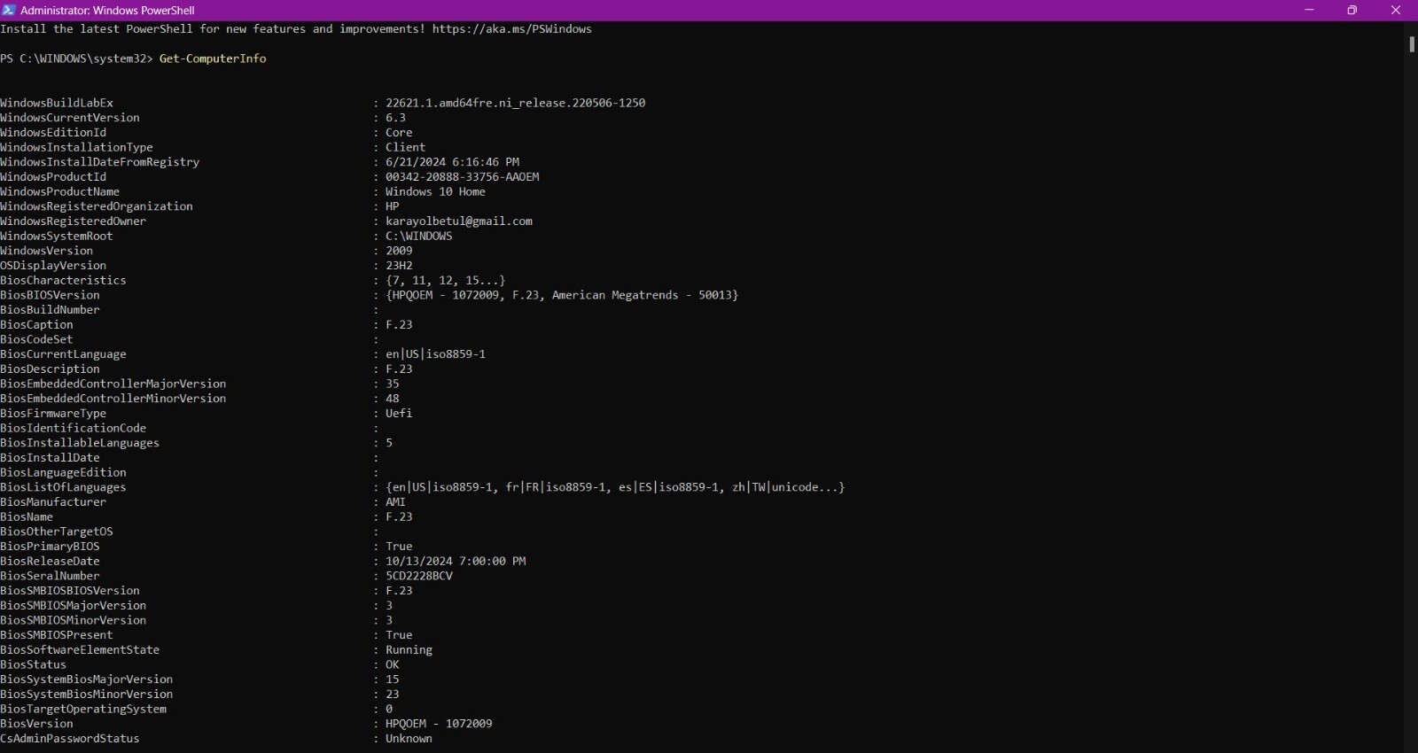Click the BiosStatus value OK

click(x=392, y=664)
